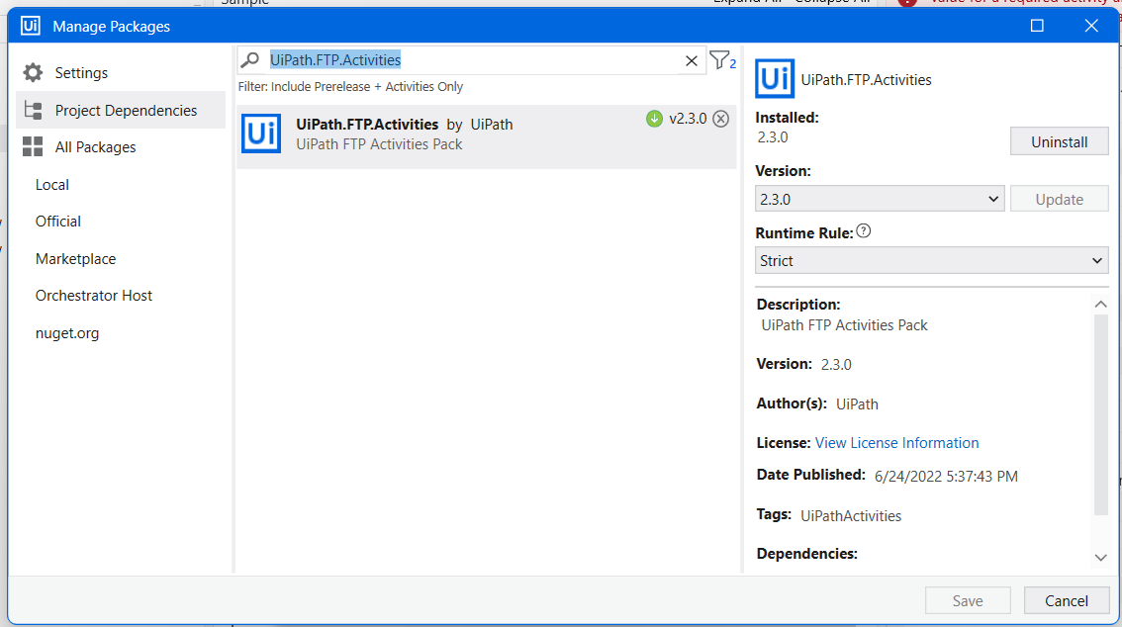Click the details panel scrollbar thumb
Screen dimensions: 1122x627
(1100, 414)
